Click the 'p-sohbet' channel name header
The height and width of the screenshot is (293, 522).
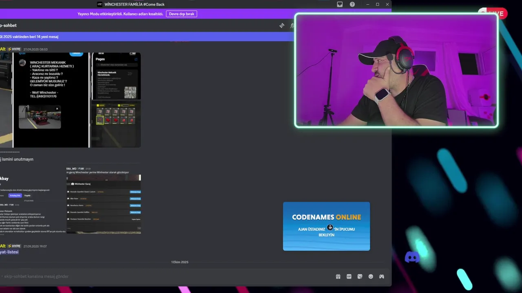[x=8, y=25]
